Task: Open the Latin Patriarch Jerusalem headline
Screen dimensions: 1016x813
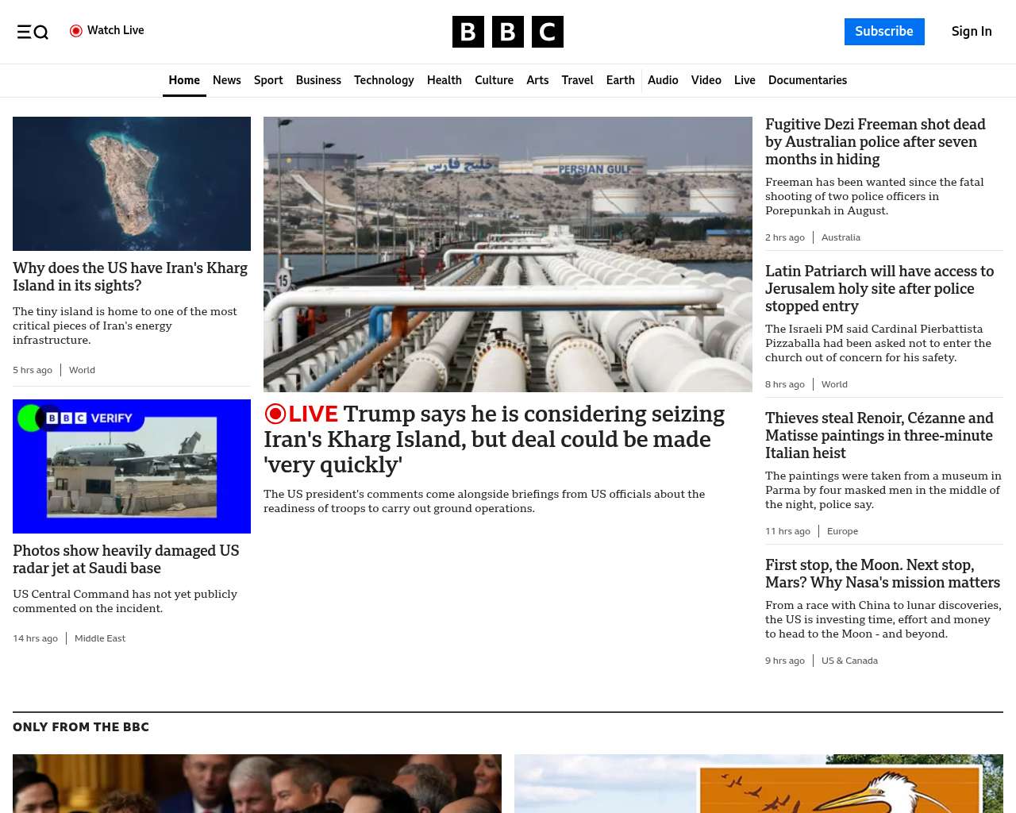Action: (879, 288)
